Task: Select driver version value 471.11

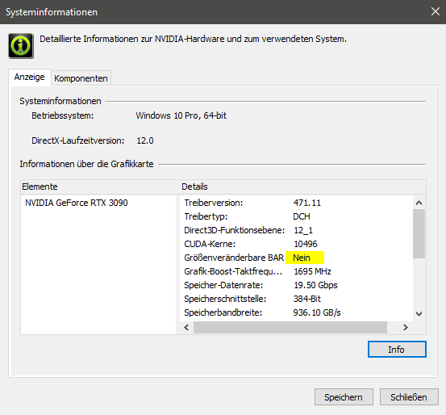Action: click(x=307, y=203)
